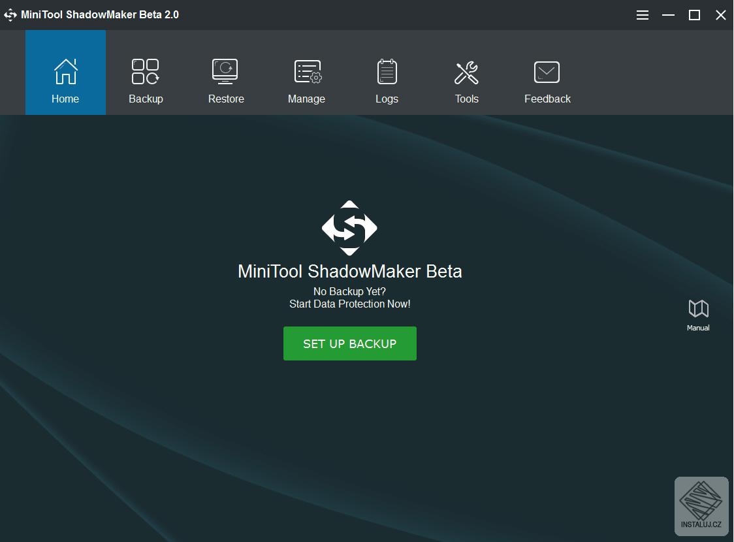This screenshot has width=734, height=542.
Task: Open the Backup page
Action: pyautogui.click(x=146, y=72)
